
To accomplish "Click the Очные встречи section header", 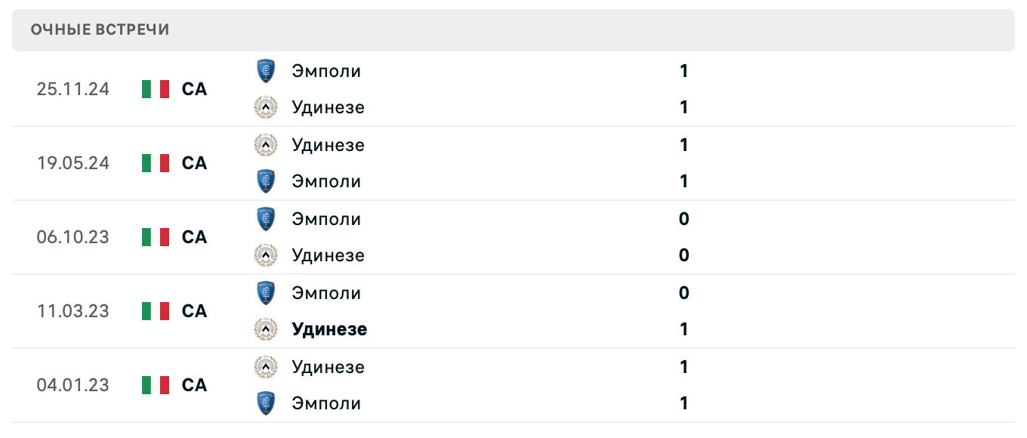I will click(100, 29).
